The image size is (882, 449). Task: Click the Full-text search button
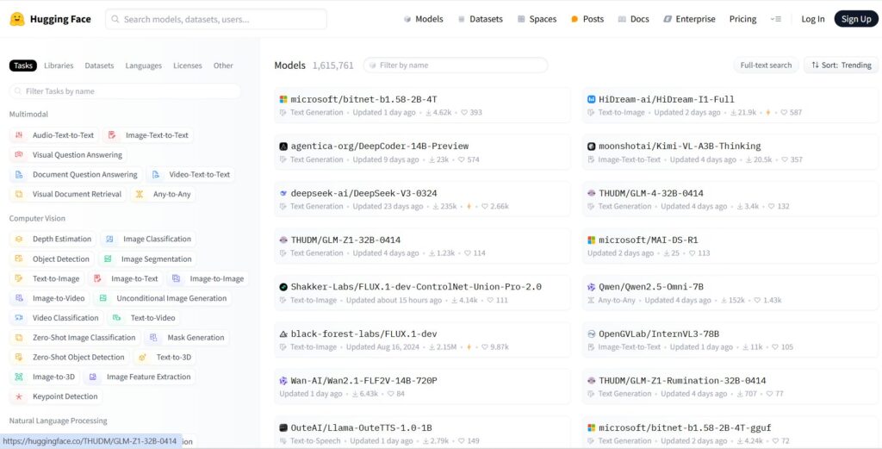pos(766,65)
